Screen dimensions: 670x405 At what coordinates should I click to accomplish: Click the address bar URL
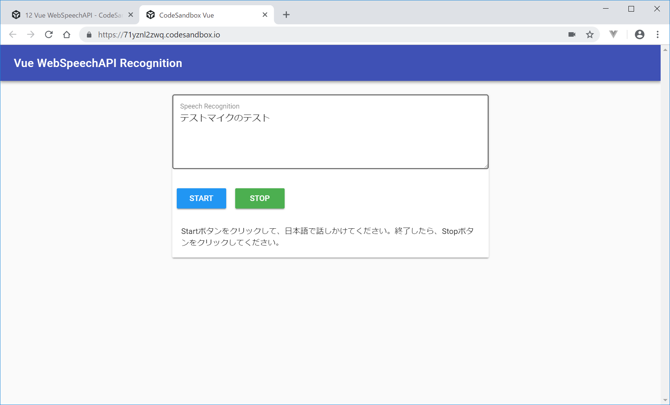coord(159,35)
